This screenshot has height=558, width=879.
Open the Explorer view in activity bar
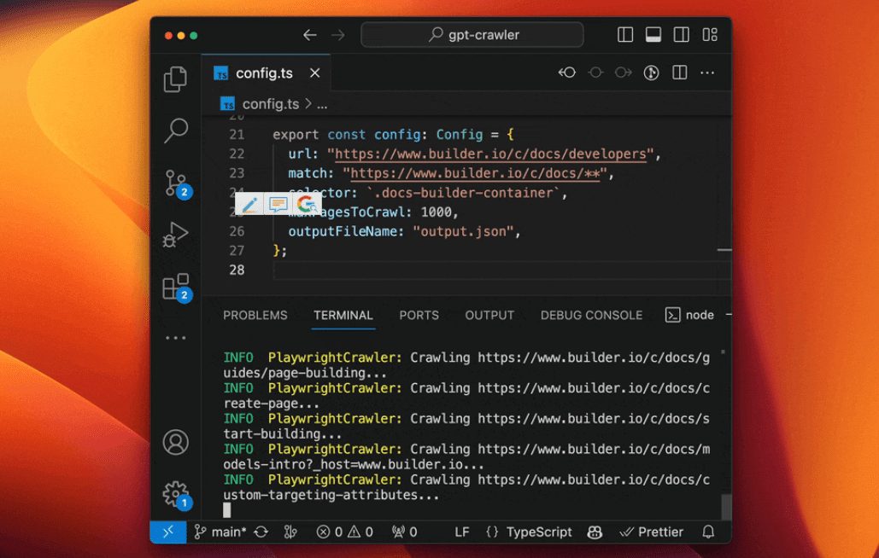point(175,78)
